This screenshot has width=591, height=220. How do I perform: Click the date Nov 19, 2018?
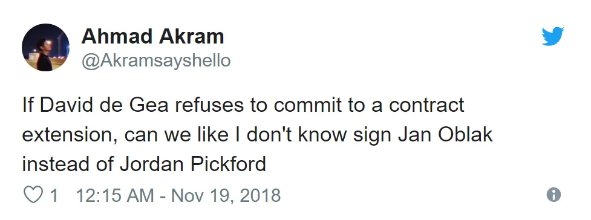click(x=226, y=195)
